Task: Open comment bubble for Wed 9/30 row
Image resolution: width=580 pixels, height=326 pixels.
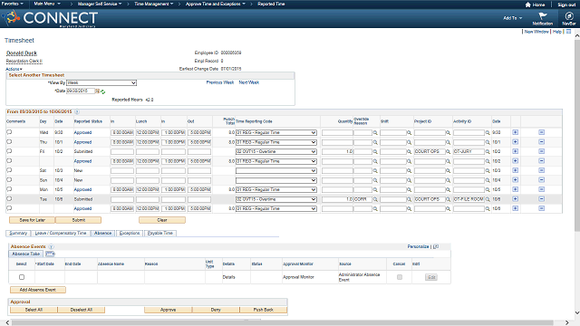Action: click(x=9, y=132)
